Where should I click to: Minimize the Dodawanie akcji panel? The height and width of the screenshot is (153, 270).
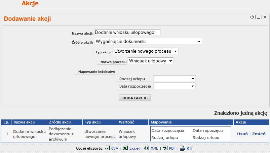259,17
